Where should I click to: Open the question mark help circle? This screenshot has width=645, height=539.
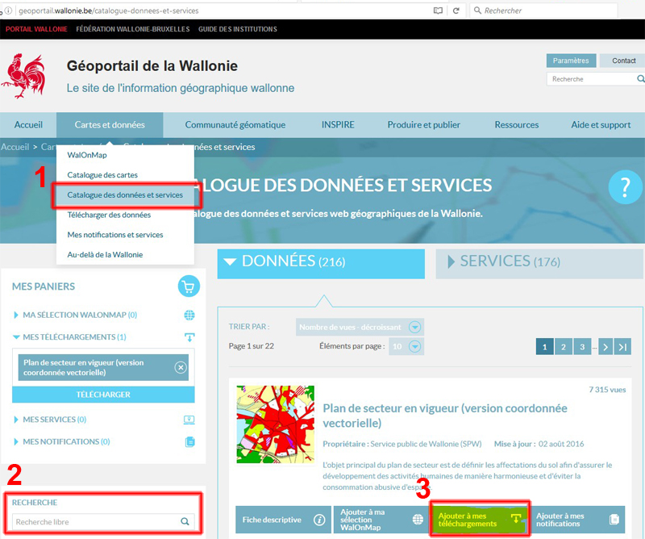click(626, 187)
